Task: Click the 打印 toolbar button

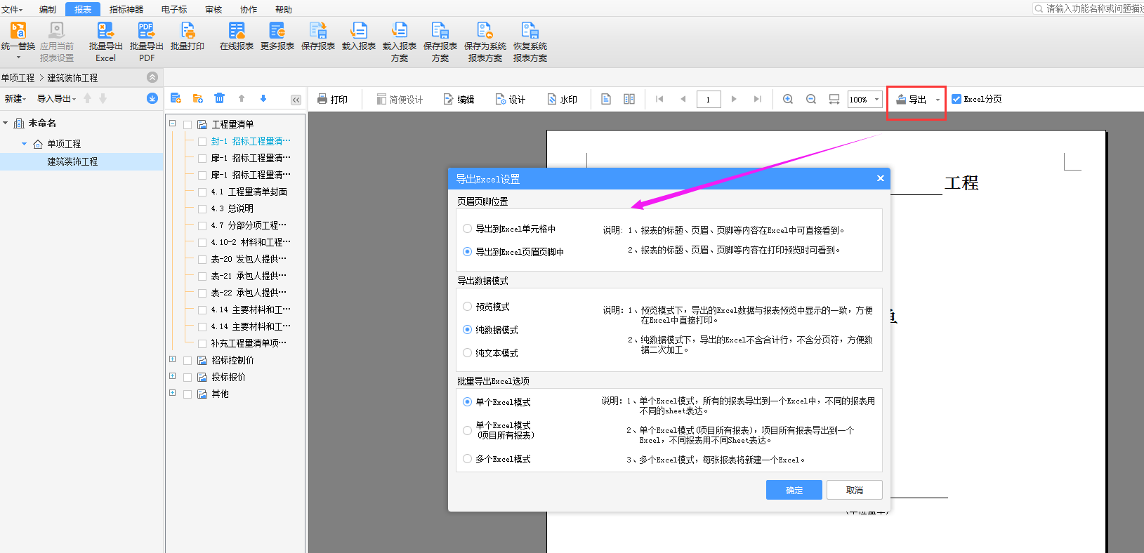Action: (x=333, y=100)
